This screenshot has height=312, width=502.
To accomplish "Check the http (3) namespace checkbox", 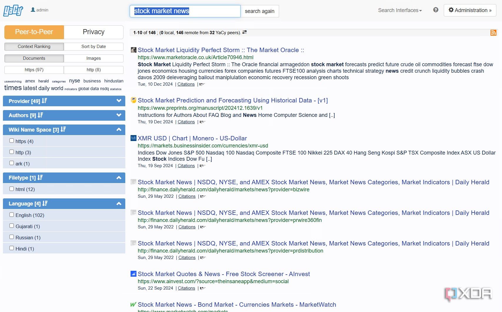I will click(12, 152).
